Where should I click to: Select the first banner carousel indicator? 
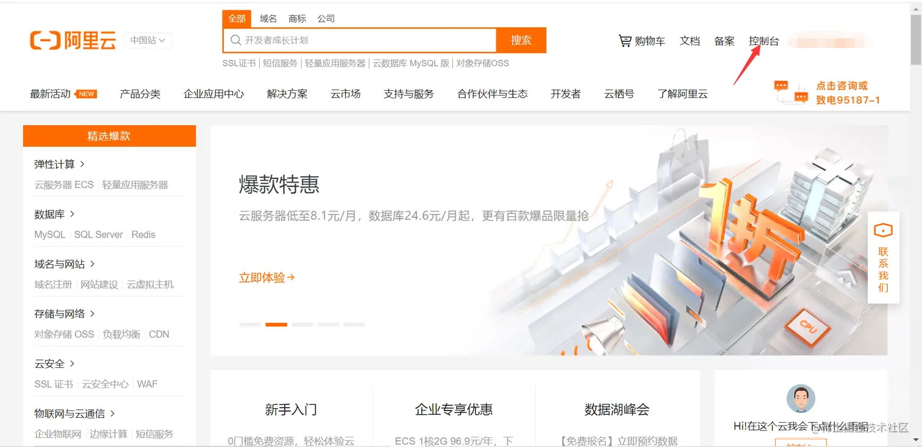click(250, 325)
